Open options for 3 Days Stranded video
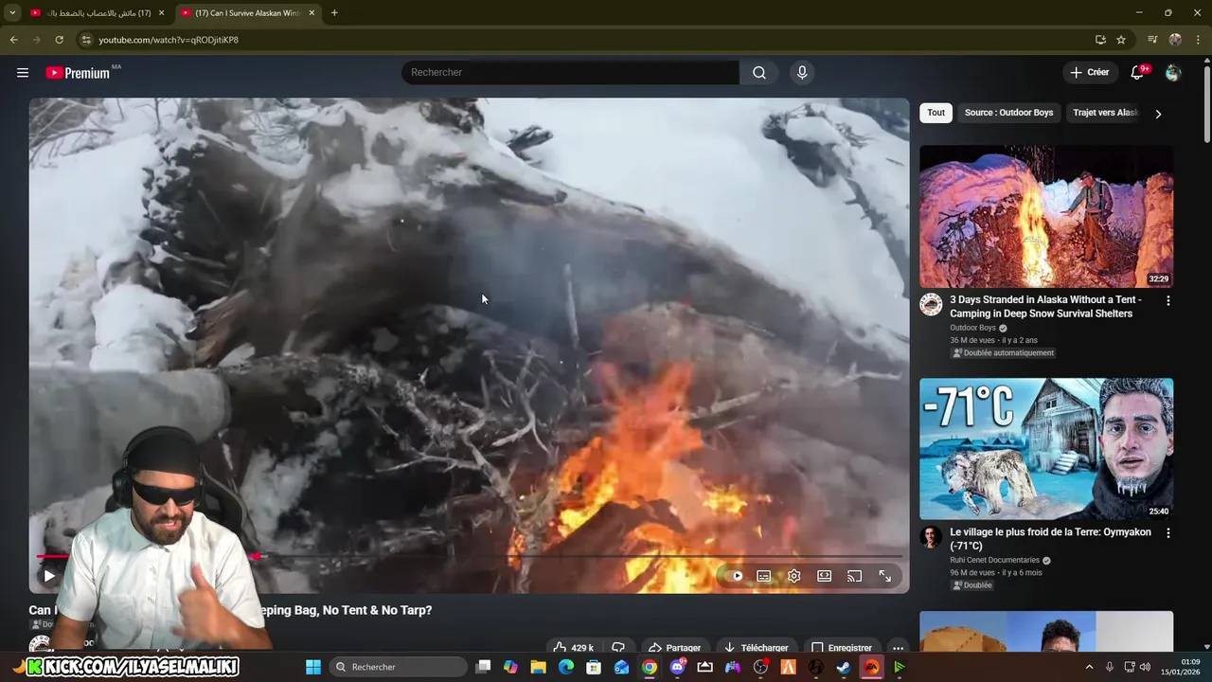This screenshot has width=1212, height=682. tap(1167, 300)
